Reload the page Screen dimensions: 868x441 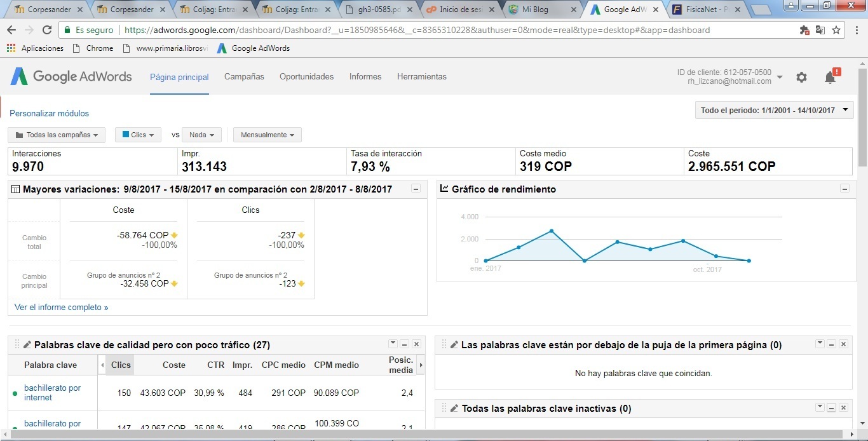click(46, 30)
